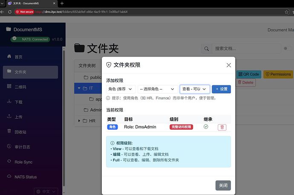Click the browser address bar URL
Viewport: 294px width, 195px height.
pos(81,12)
